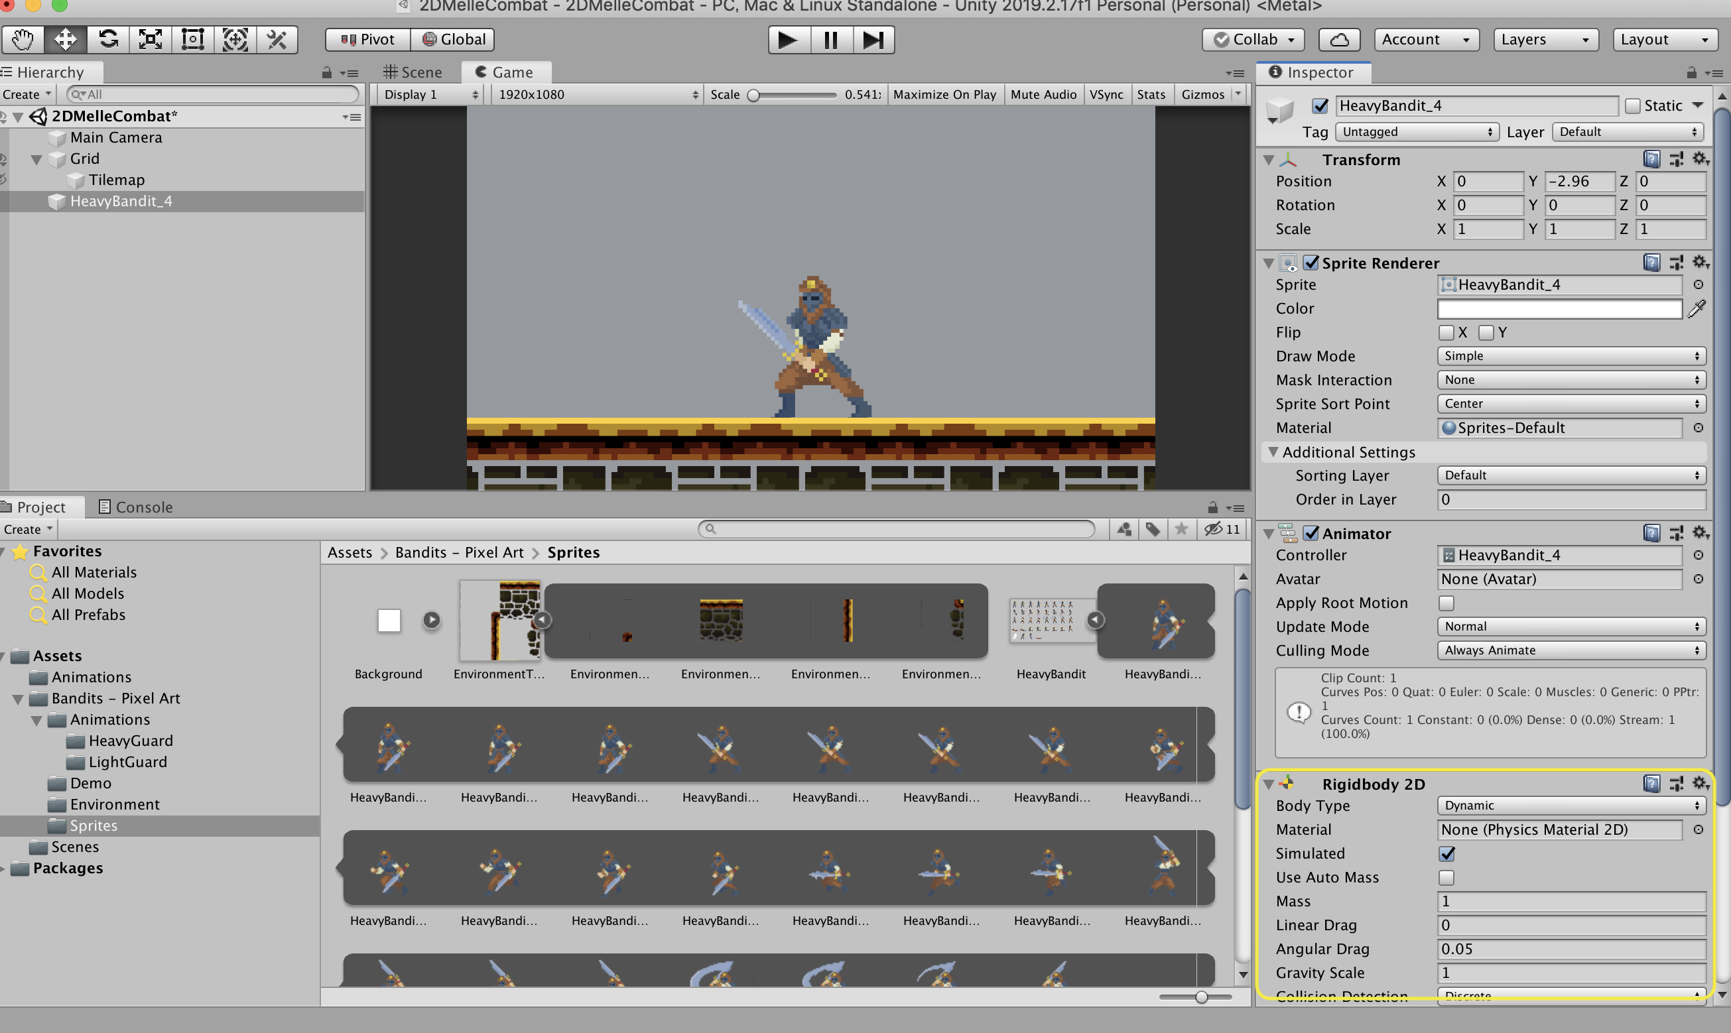Image resolution: width=1731 pixels, height=1033 pixels.
Task: Collapse the Grid object in Hierarchy
Action: coord(36,159)
